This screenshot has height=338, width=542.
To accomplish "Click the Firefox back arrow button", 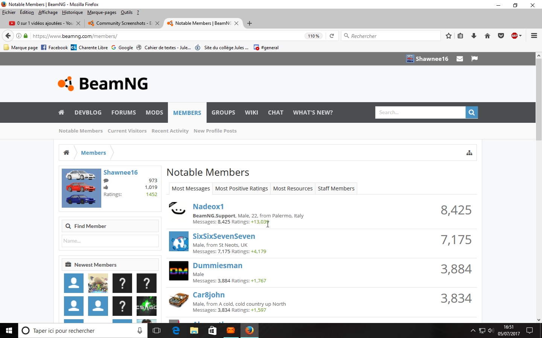I will pos(8,36).
